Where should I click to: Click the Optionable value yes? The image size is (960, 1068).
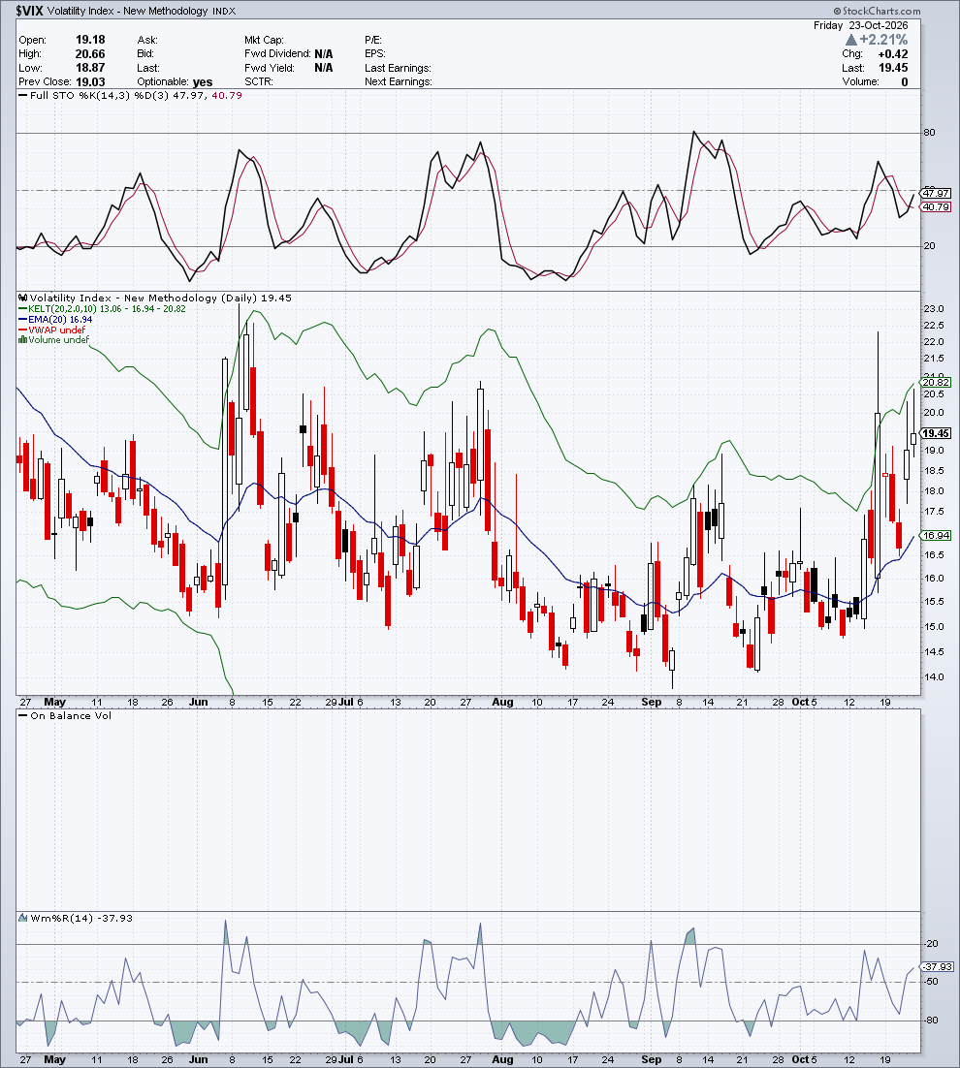203,82
